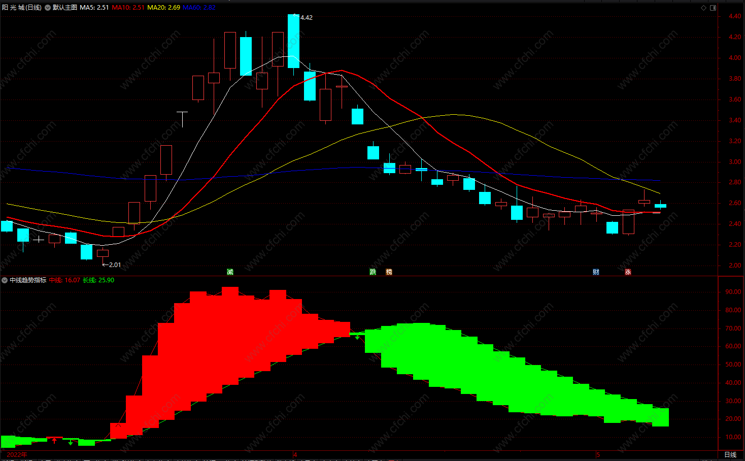Click the MA5: 2.51 legend value
745x461 pixels.
94,8
